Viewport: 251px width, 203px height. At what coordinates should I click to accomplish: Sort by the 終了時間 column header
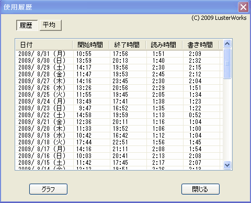tap(128, 45)
